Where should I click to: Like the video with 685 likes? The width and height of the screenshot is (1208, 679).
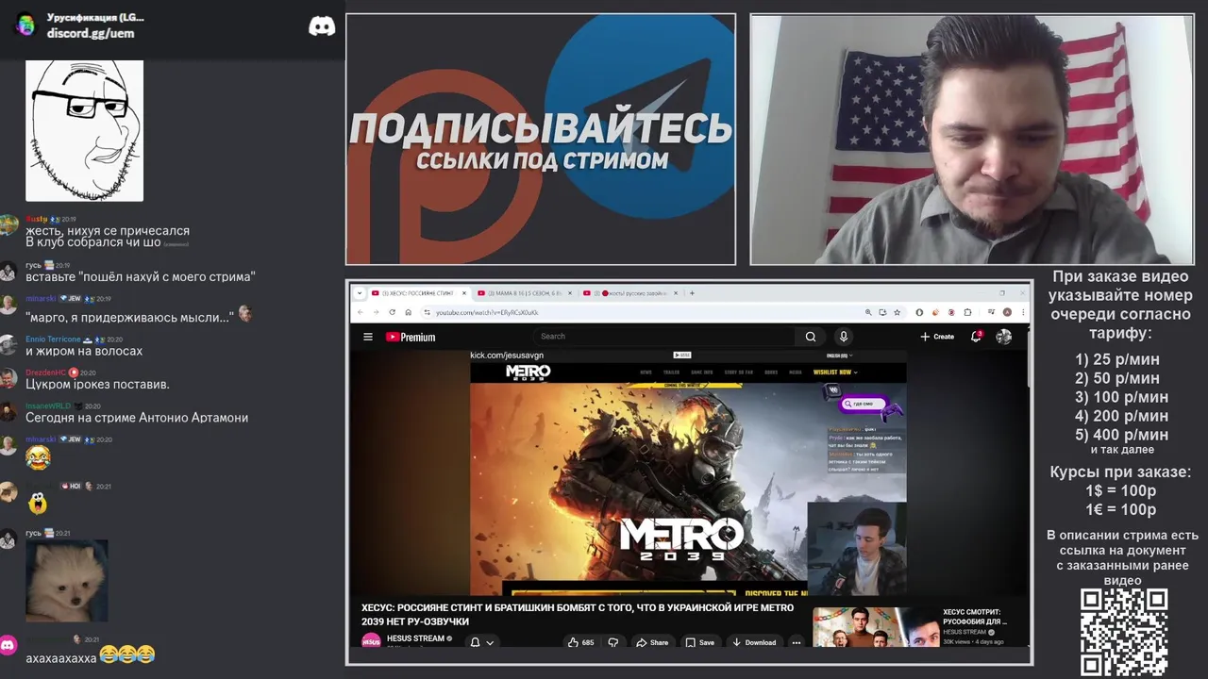[x=579, y=642]
